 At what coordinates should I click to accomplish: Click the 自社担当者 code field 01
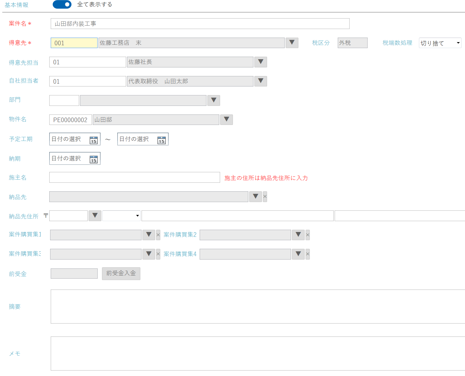pos(87,81)
